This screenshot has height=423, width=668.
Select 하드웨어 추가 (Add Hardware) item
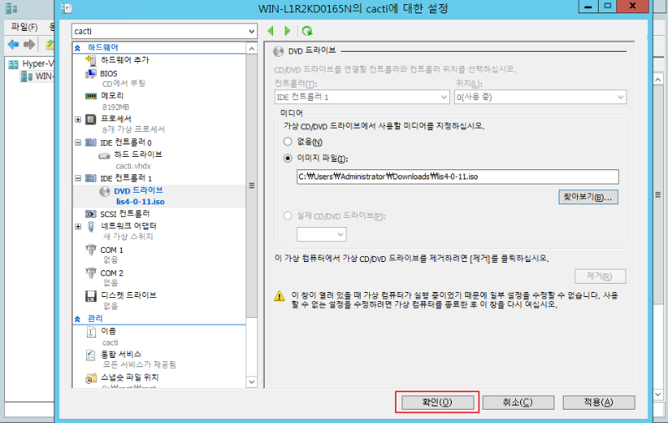[124, 61]
